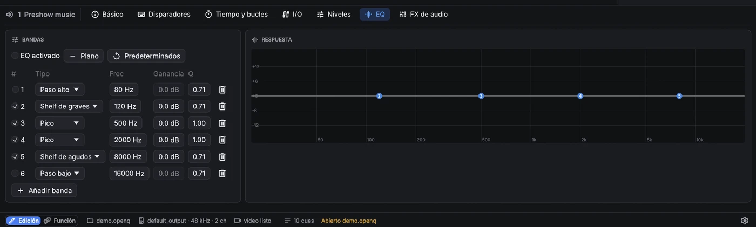The height and width of the screenshot is (227, 756).
Task: Click the Predeterminados reset button
Action: (x=146, y=56)
